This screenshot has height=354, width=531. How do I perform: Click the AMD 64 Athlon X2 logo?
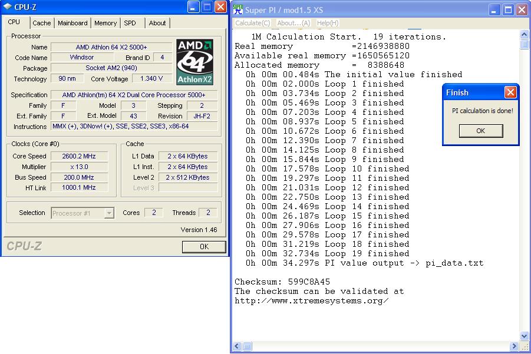[x=194, y=62]
